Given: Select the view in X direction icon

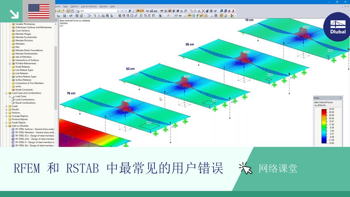Looking at the screenshot, I should [x=141, y=16].
